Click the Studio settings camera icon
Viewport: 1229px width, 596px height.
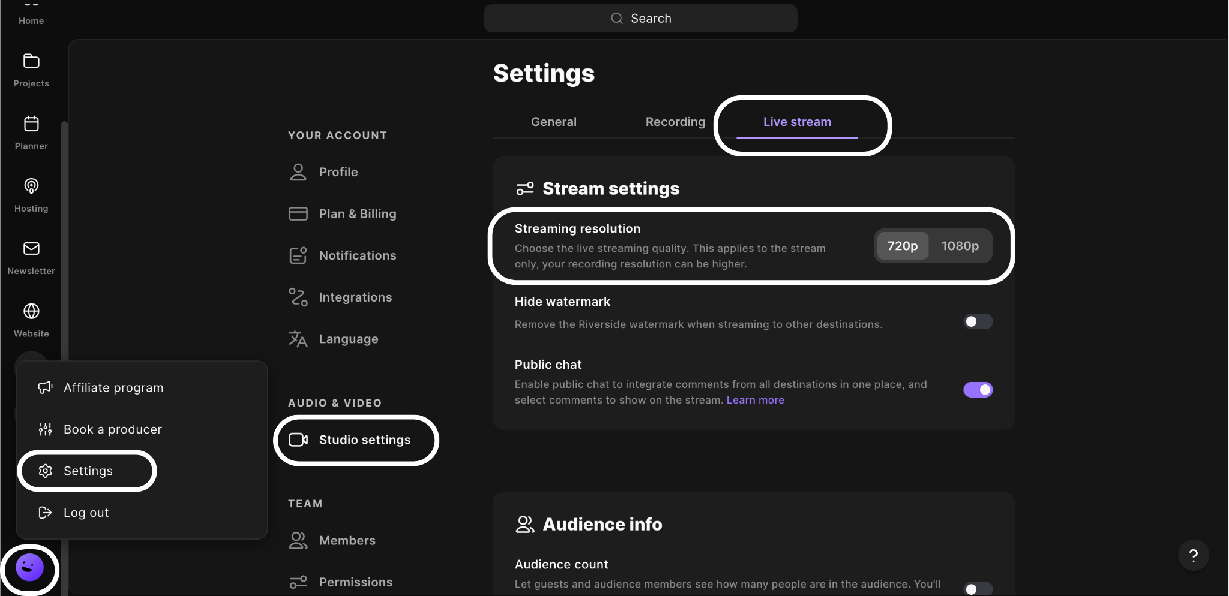click(x=298, y=440)
